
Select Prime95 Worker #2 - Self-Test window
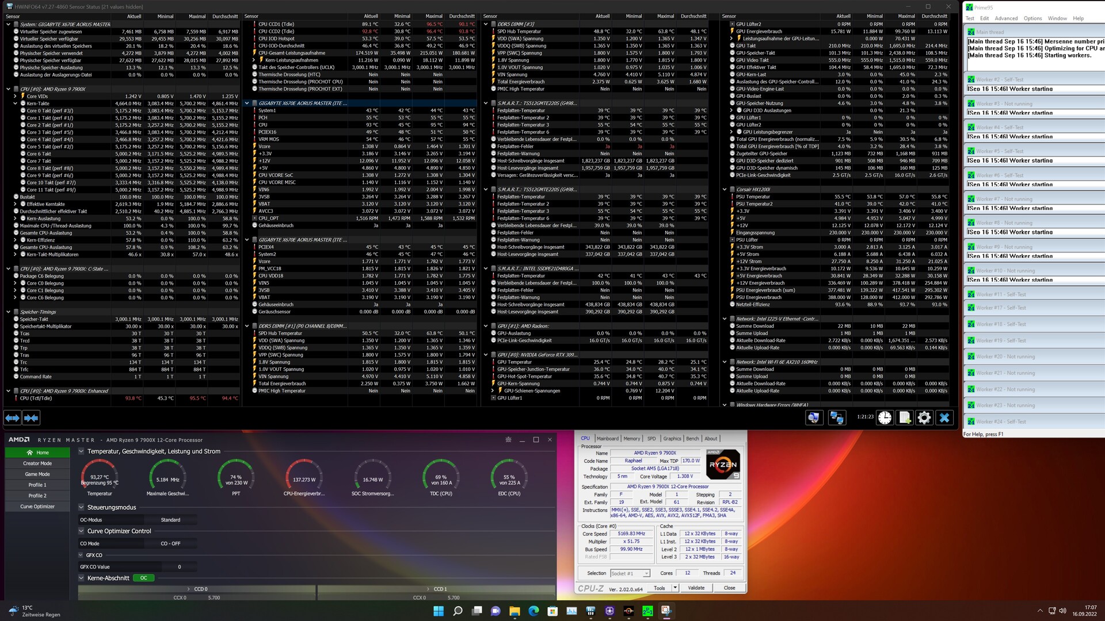pos(1034,79)
